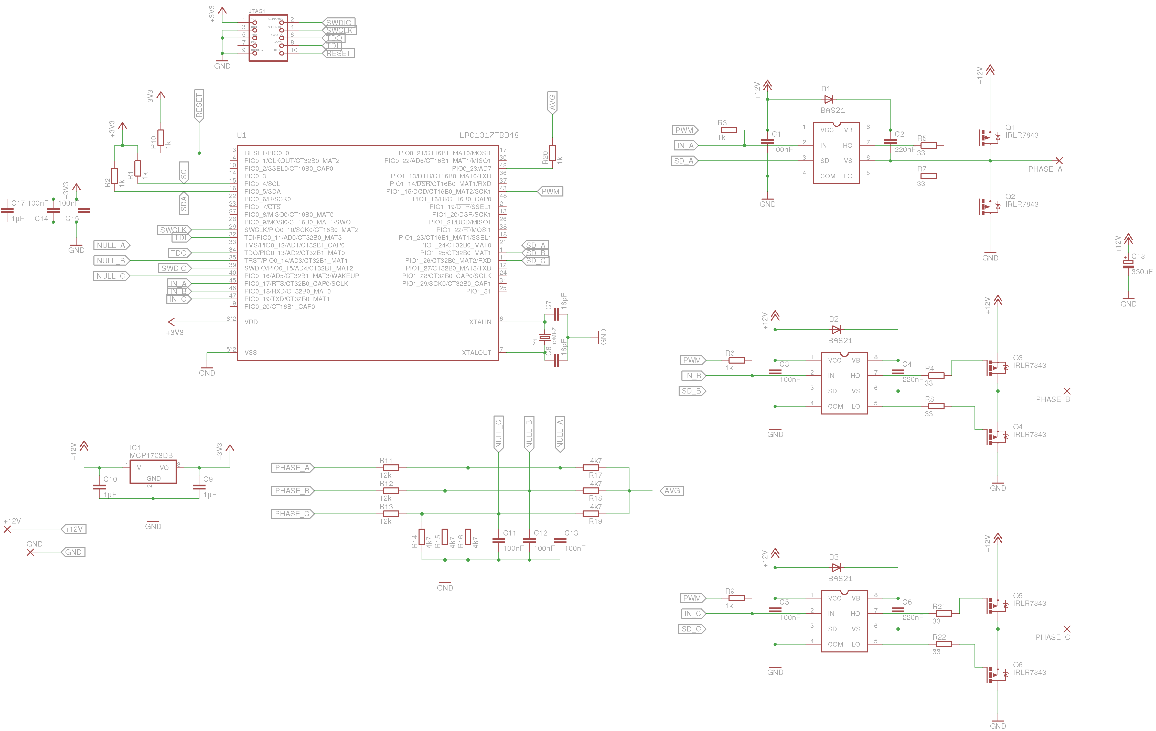Click the D3 BAS21 diode symbol
The image size is (1156, 731).
[836, 568]
